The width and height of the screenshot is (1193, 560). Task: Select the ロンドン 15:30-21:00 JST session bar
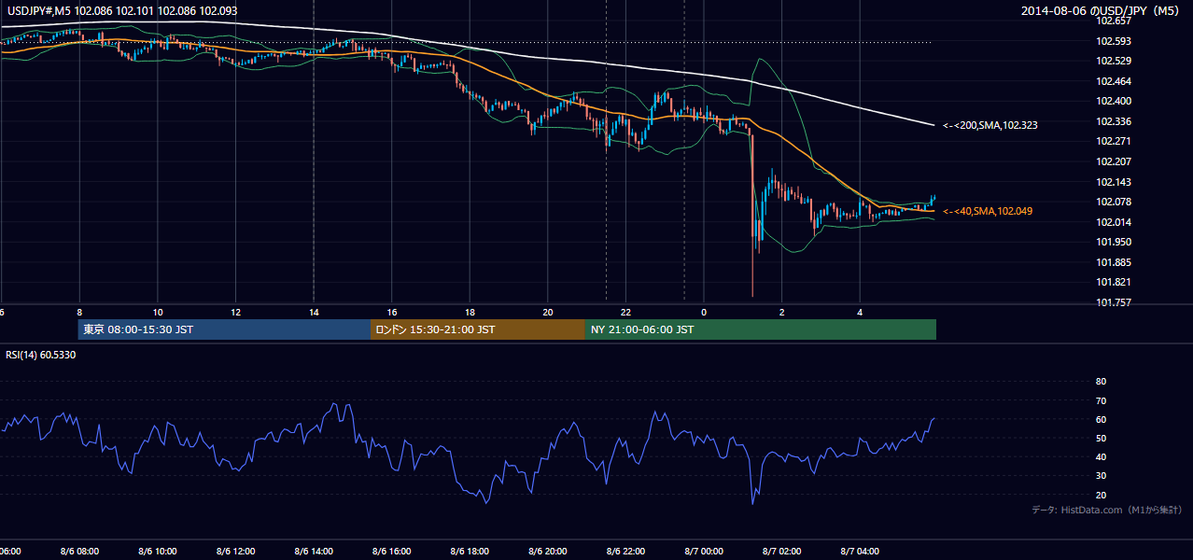[478, 329]
